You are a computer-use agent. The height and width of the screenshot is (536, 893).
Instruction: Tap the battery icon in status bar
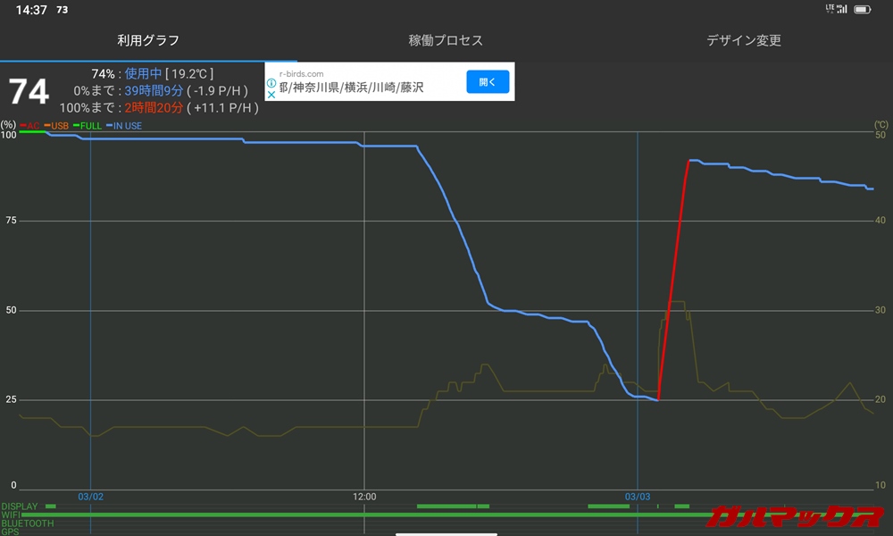click(862, 10)
